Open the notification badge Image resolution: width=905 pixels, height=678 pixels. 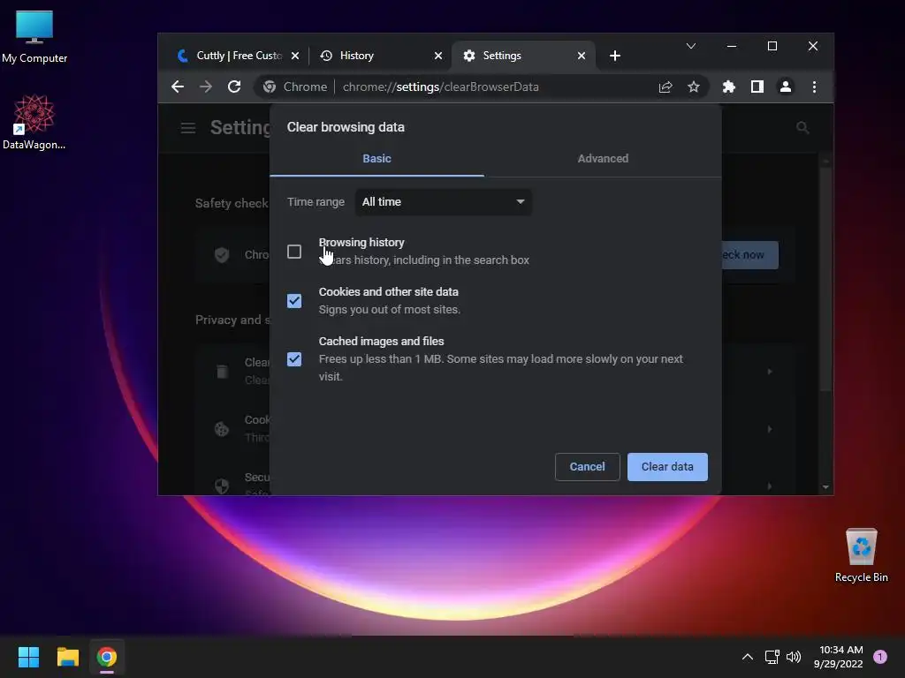click(x=879, y=657)
